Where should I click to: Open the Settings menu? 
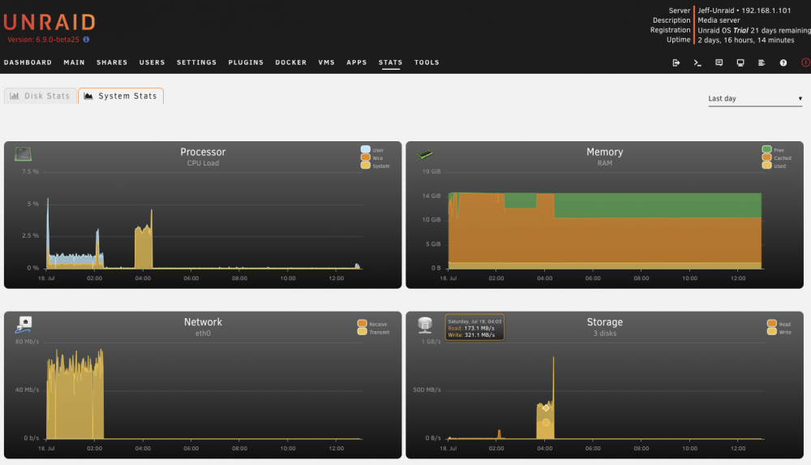(196, 62)
